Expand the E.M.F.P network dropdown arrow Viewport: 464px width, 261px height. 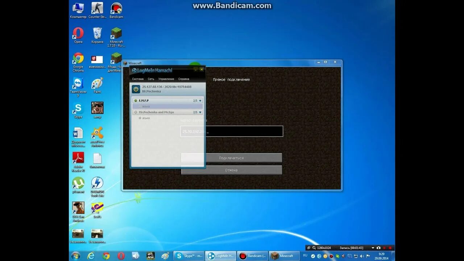pyautogui.click(x=200, y=101)
